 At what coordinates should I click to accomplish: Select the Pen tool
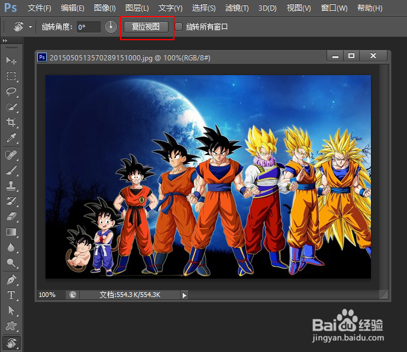(x=11, y=280)
